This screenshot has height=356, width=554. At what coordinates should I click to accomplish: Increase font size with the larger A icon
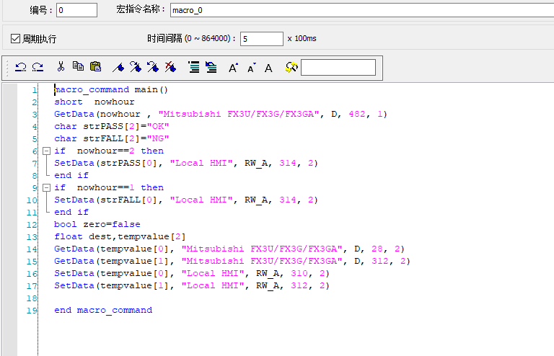tap(233, 68)
